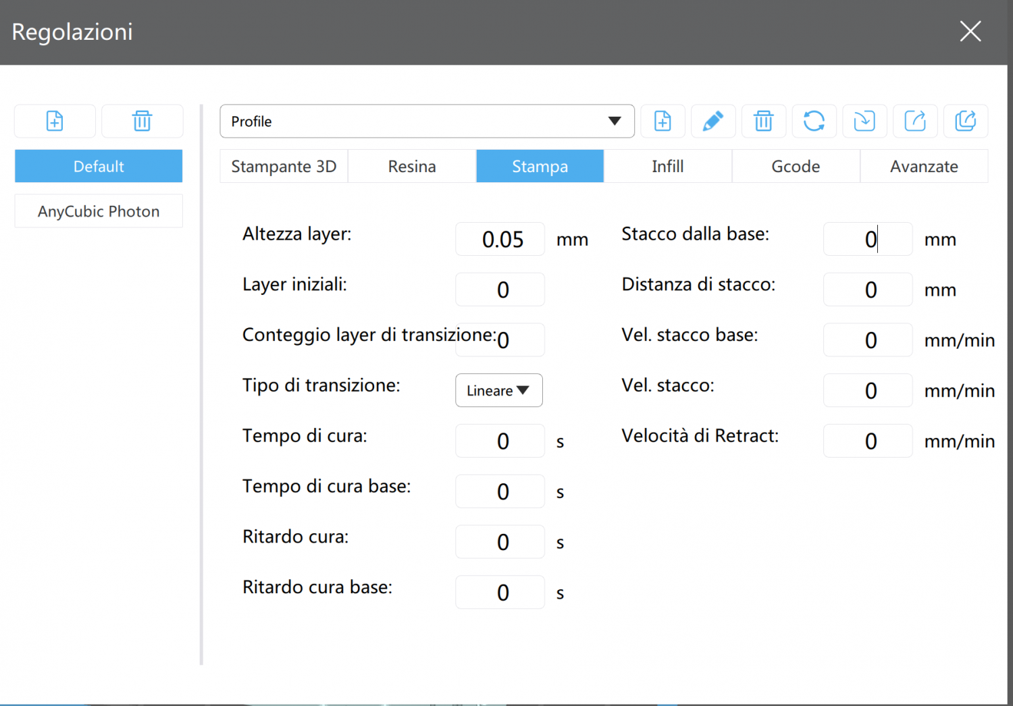This screenshot has width=1013, height=706.
Task: Click the pencil edit profile icon
Action: click(x=712, y=121)
